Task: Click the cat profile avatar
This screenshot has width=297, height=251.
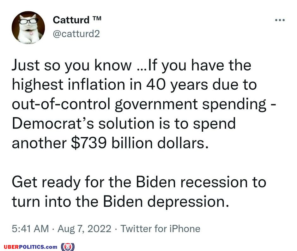Action: pos(28,28)
